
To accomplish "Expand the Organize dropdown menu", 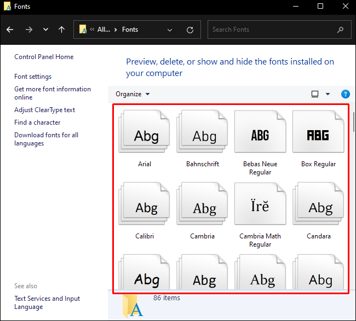I will pos(133,94).
